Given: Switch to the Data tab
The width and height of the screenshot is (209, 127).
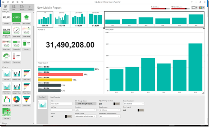Looking at the screenshot, I should click(x=14, y=7).
